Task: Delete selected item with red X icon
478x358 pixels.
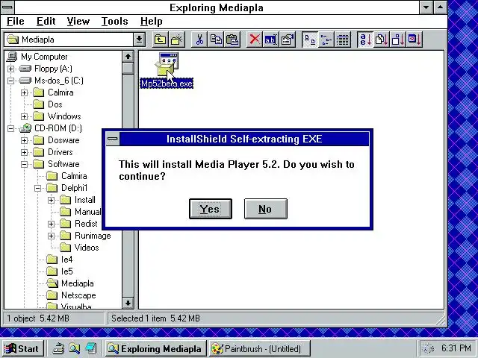Action: pyautogui.click(x=255, y=40)
